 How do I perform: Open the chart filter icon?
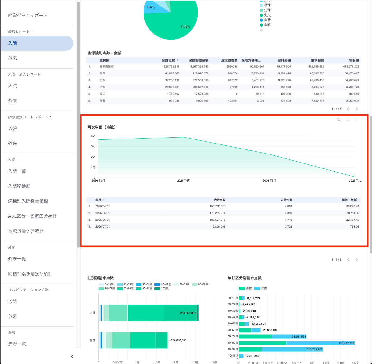(x=347, y=120)
